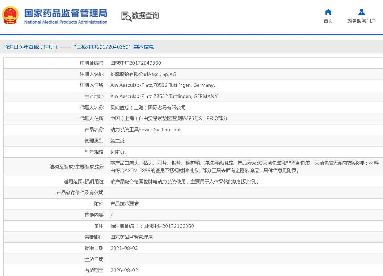Open the 产品技术要求 attachment
This screenshot has height=276, width=383.
[125, 204]
